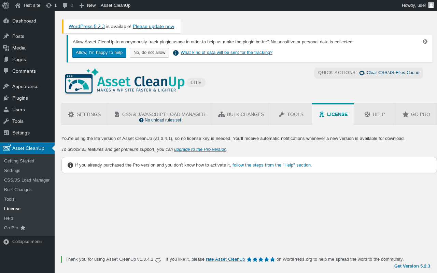
Task: Open the comments bubble in the admin bar
Action: point(68,5)
